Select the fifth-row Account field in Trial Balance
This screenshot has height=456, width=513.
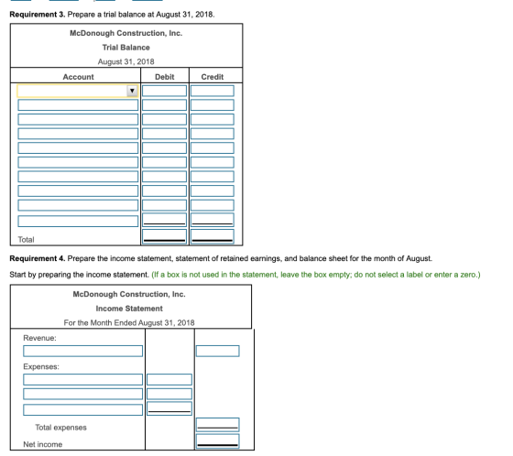(78, 147)
